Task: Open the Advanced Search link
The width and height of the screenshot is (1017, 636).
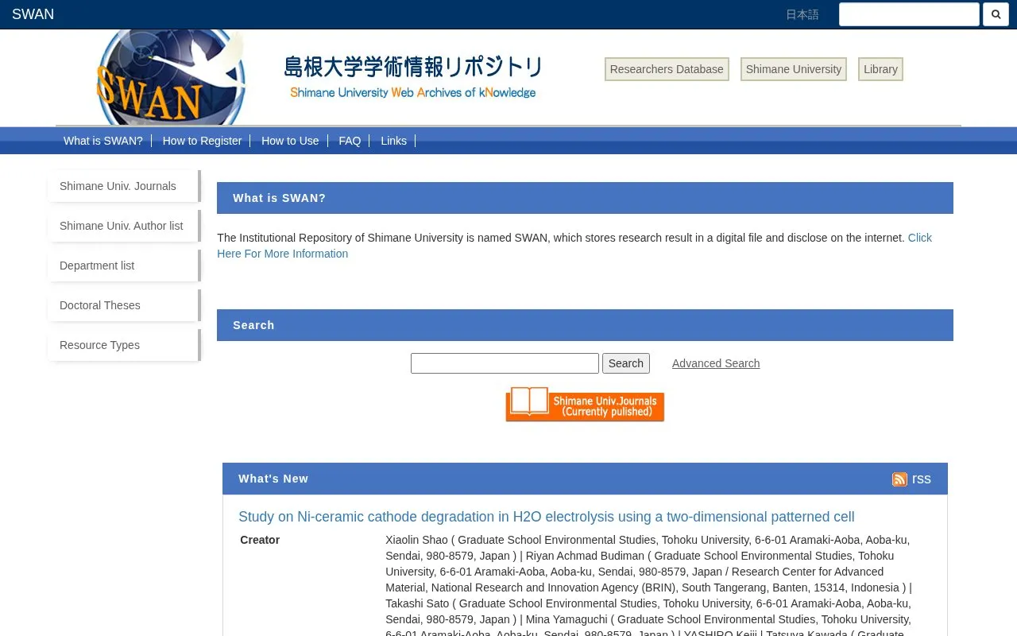Action: coord(716,363)
